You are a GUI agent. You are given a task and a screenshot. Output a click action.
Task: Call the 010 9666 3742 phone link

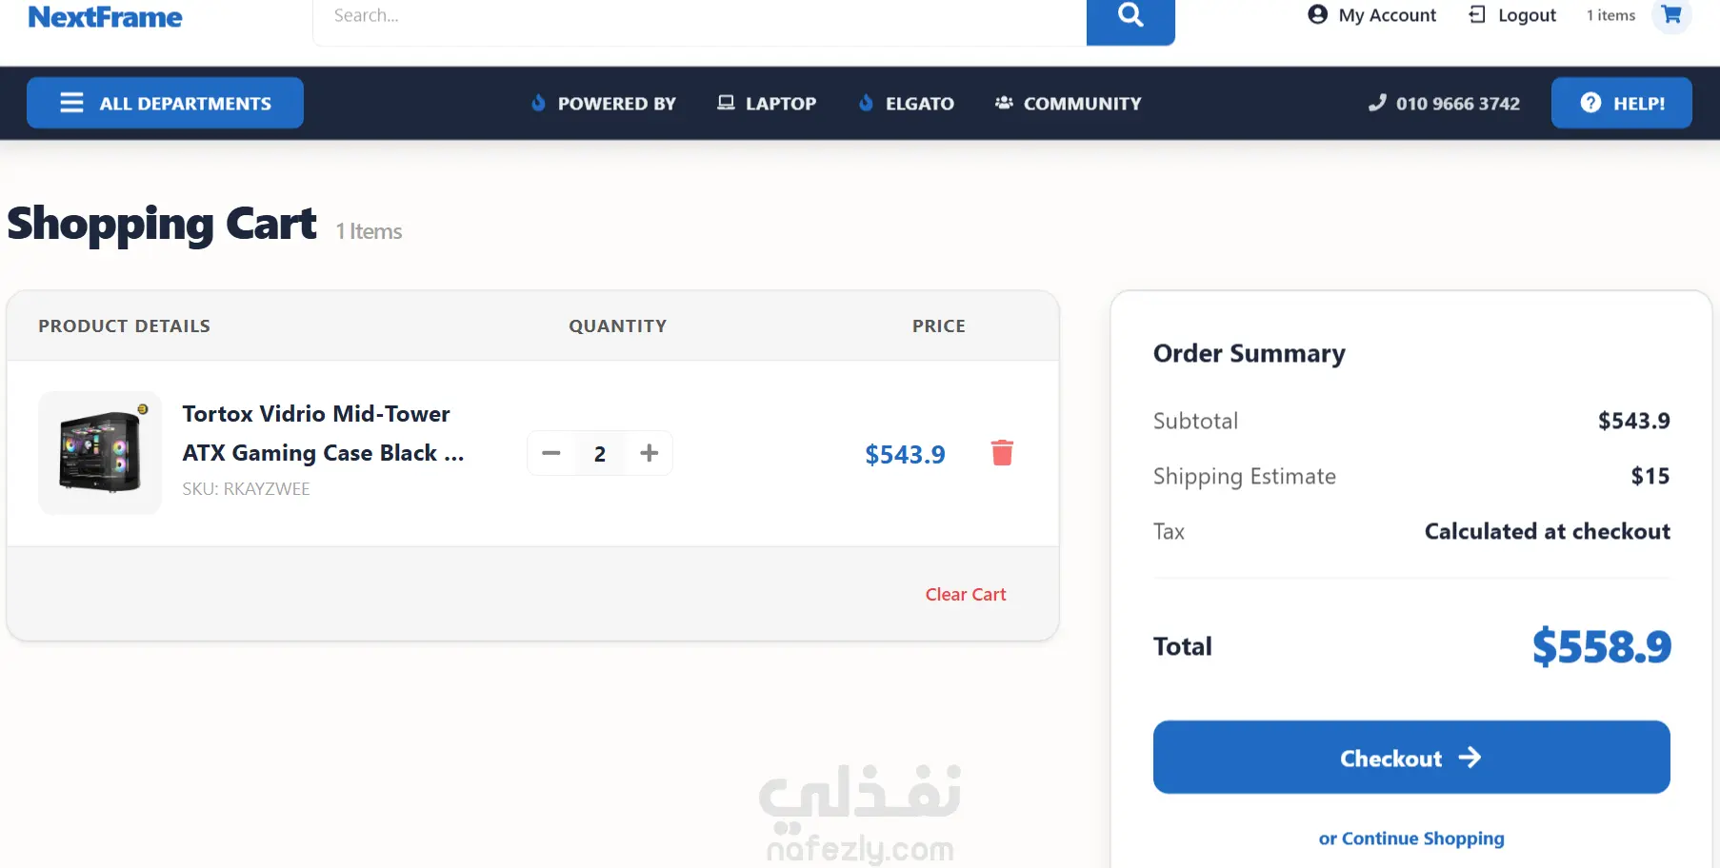(1444, 103)
